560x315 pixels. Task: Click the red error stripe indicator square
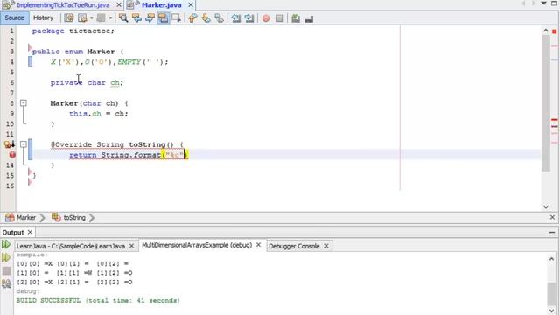[554, 31]
